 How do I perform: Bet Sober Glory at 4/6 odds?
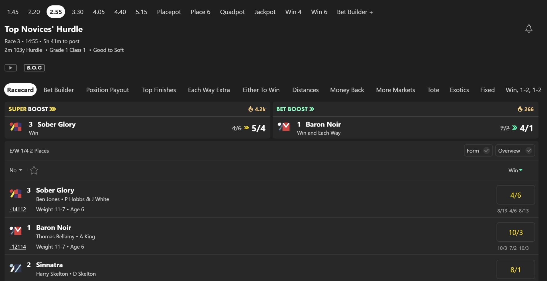pyautogui.click(x=516, y=195)
